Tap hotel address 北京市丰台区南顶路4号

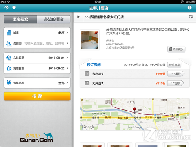tap(120, 48)
